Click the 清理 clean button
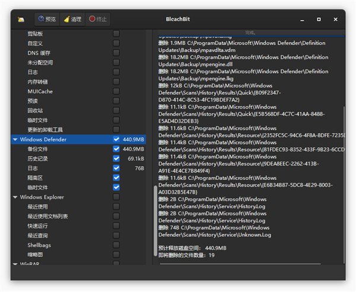Viewport: 356px width, 292px height. (72, 19)
